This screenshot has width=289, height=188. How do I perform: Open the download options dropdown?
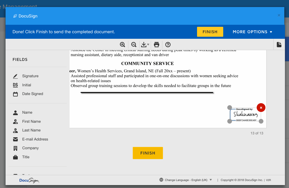click(x=145, y=45)
